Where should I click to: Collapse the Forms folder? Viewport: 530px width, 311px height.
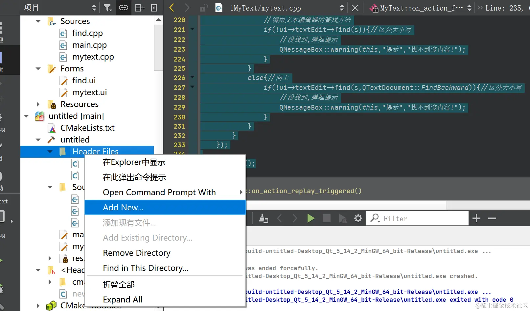(38, 69)
